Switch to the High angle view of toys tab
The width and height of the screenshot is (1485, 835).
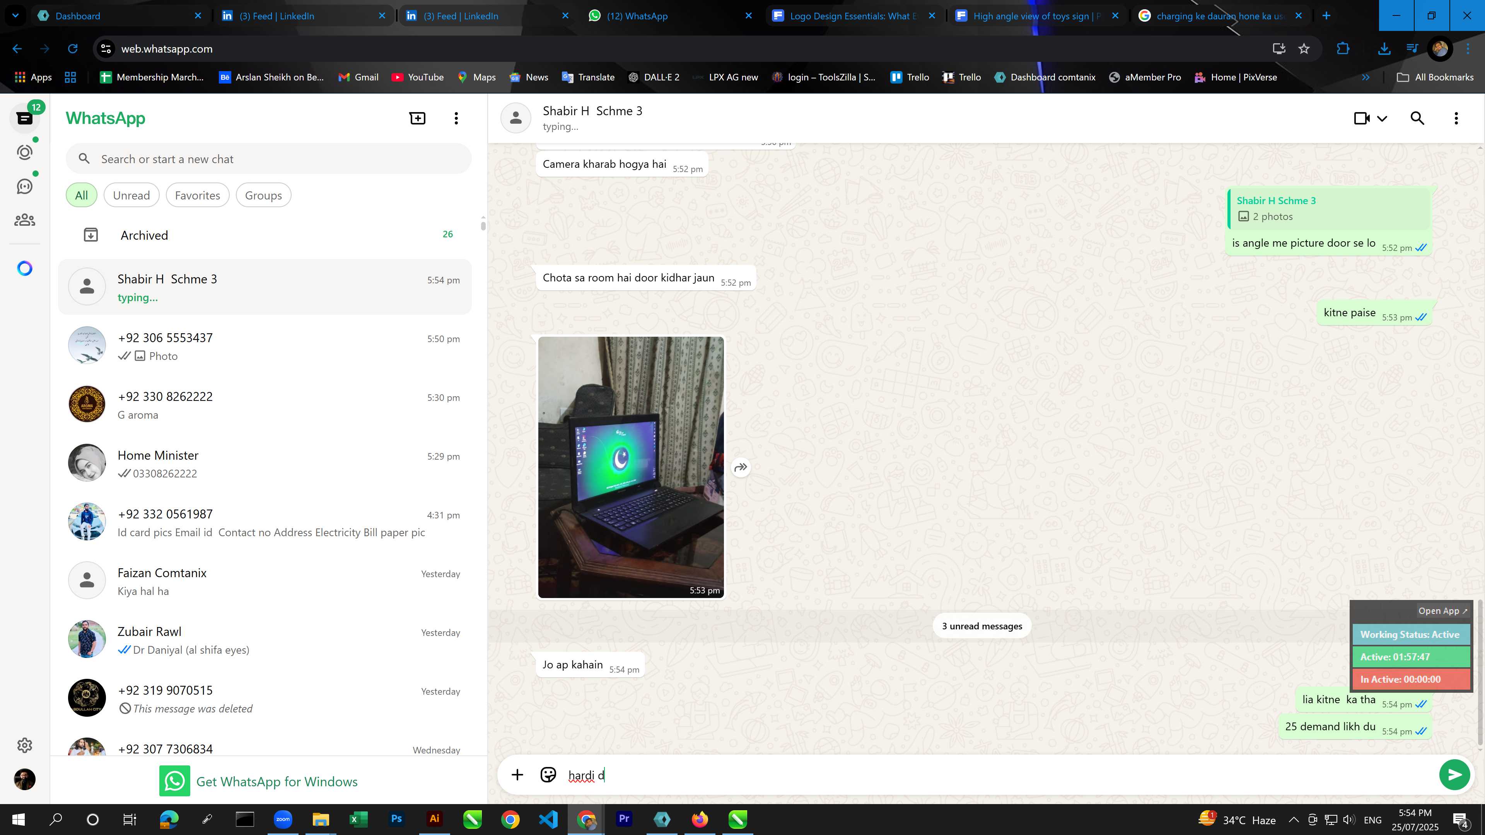[1038, 15]
